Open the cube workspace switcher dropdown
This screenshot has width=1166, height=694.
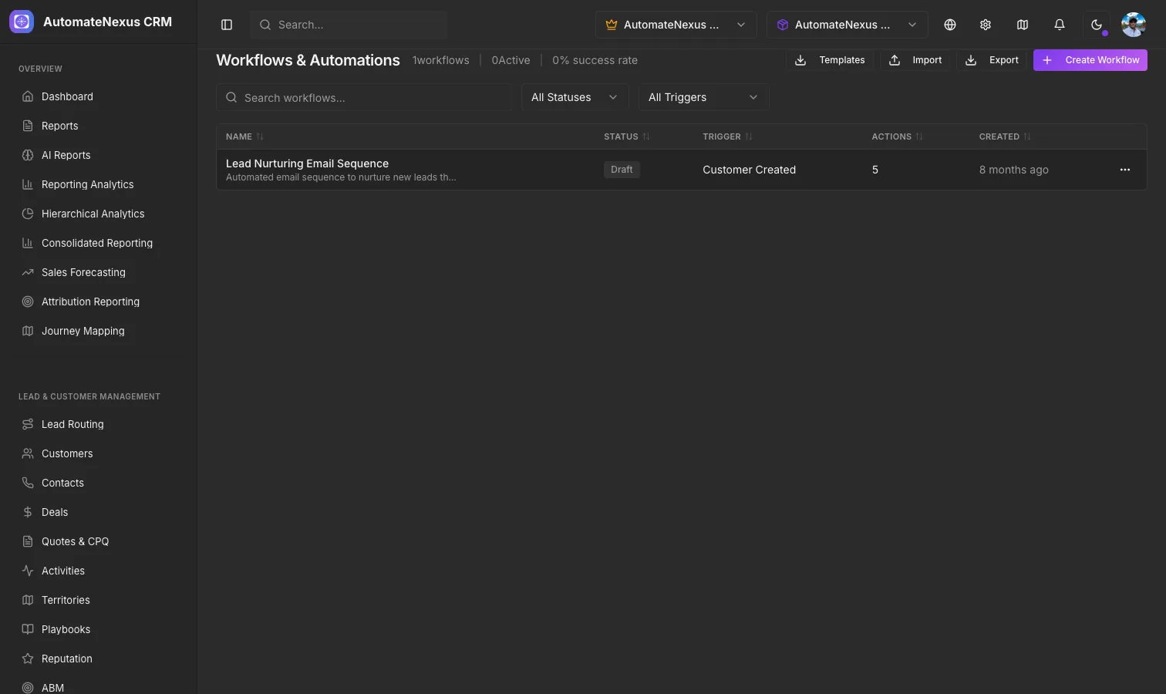coord(847,25)
